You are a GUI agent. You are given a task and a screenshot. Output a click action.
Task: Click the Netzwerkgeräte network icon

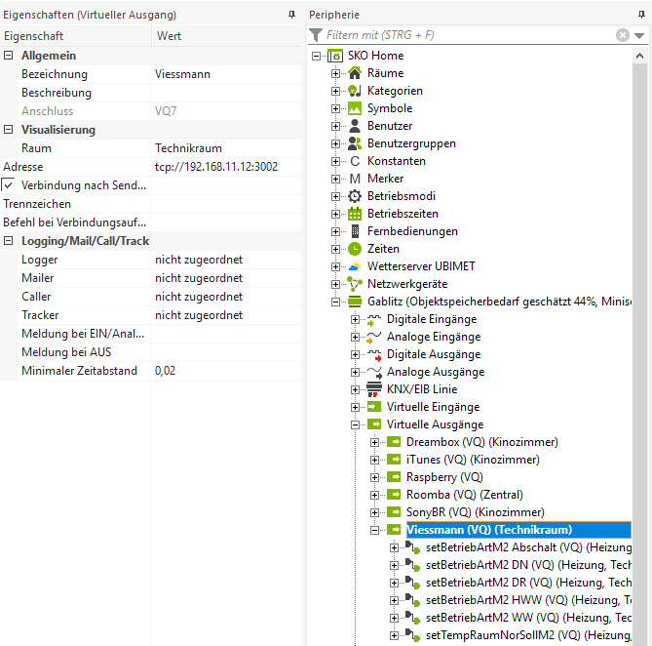(x=355, y=284)
